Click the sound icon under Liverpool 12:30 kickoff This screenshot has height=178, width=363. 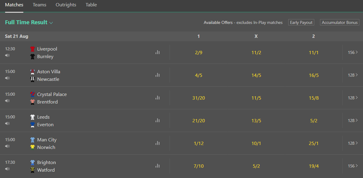pos(7,55)
